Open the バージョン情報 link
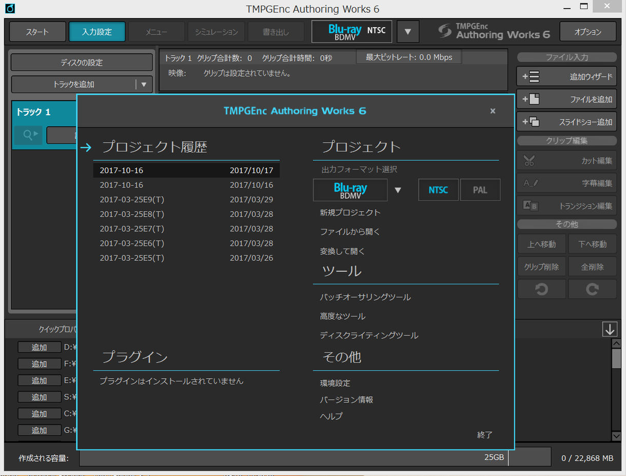Screen dimensions: 626x476 click(347, 399)
